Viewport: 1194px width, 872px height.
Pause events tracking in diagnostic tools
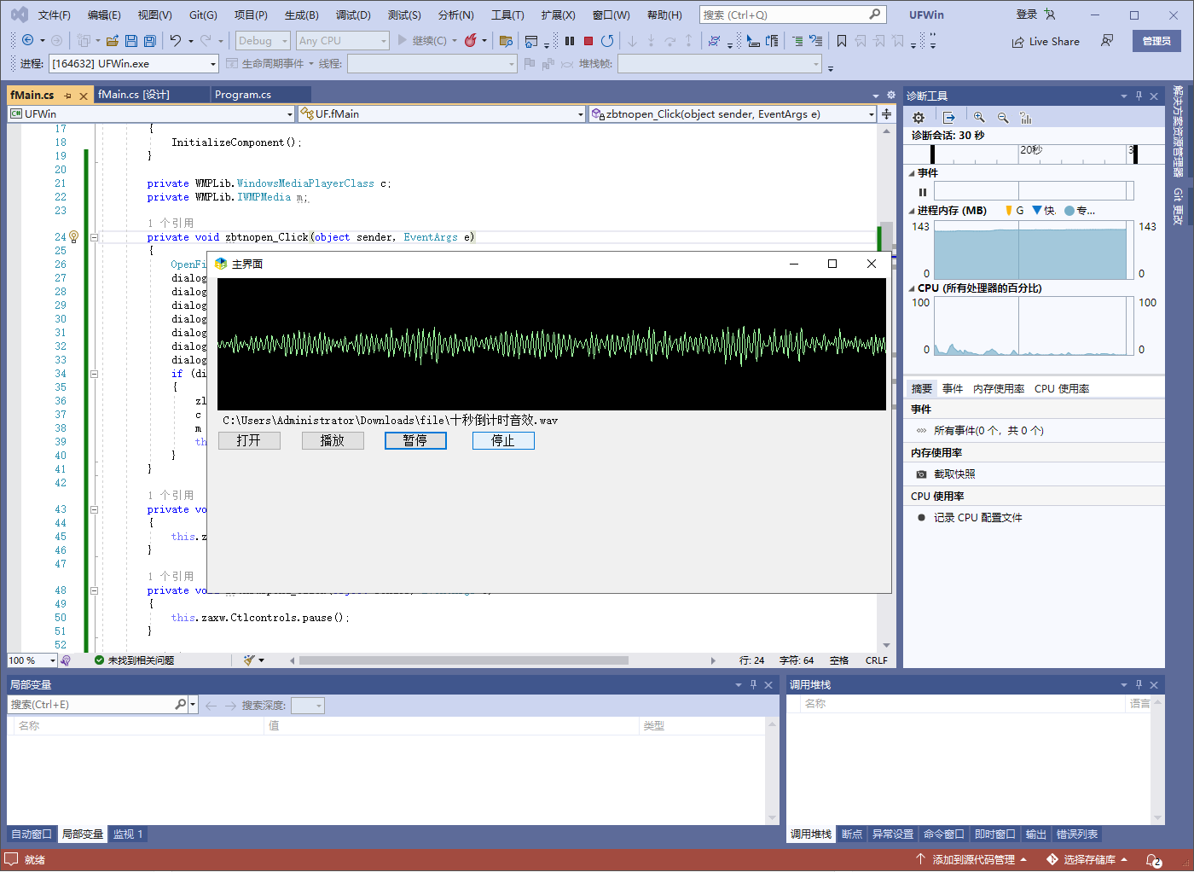pyautogui.click(x=923, y=192)
